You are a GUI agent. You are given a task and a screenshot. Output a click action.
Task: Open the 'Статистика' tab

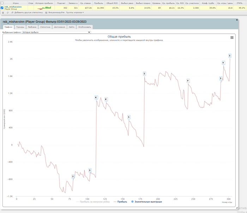click(x=45, y=27)
